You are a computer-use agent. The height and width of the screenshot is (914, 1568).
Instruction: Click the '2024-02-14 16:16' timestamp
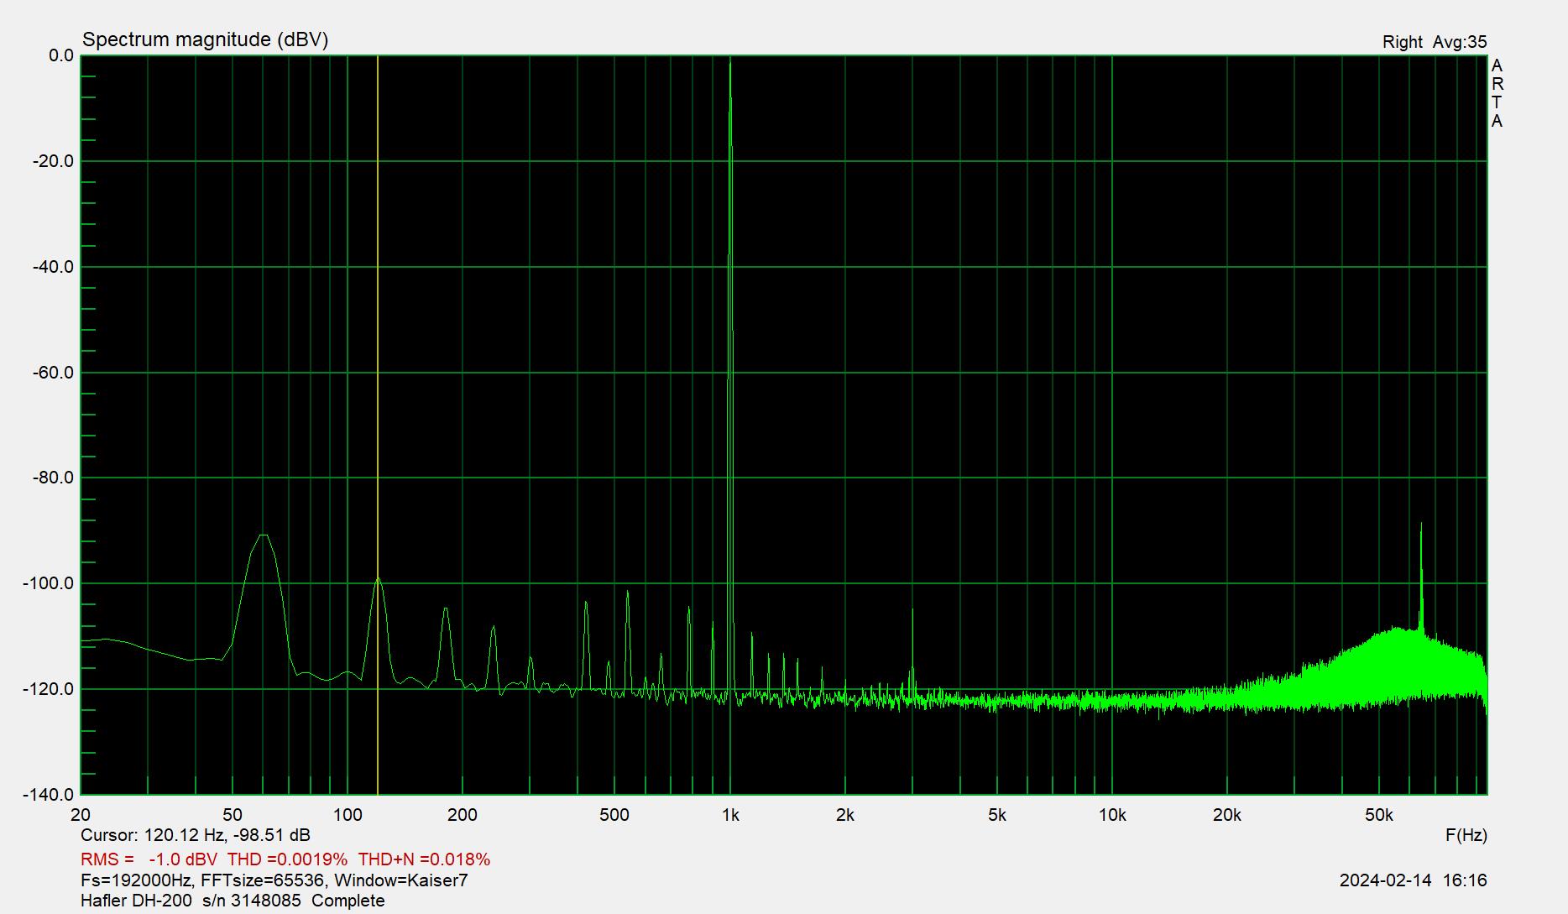(x=1413, y=880)
